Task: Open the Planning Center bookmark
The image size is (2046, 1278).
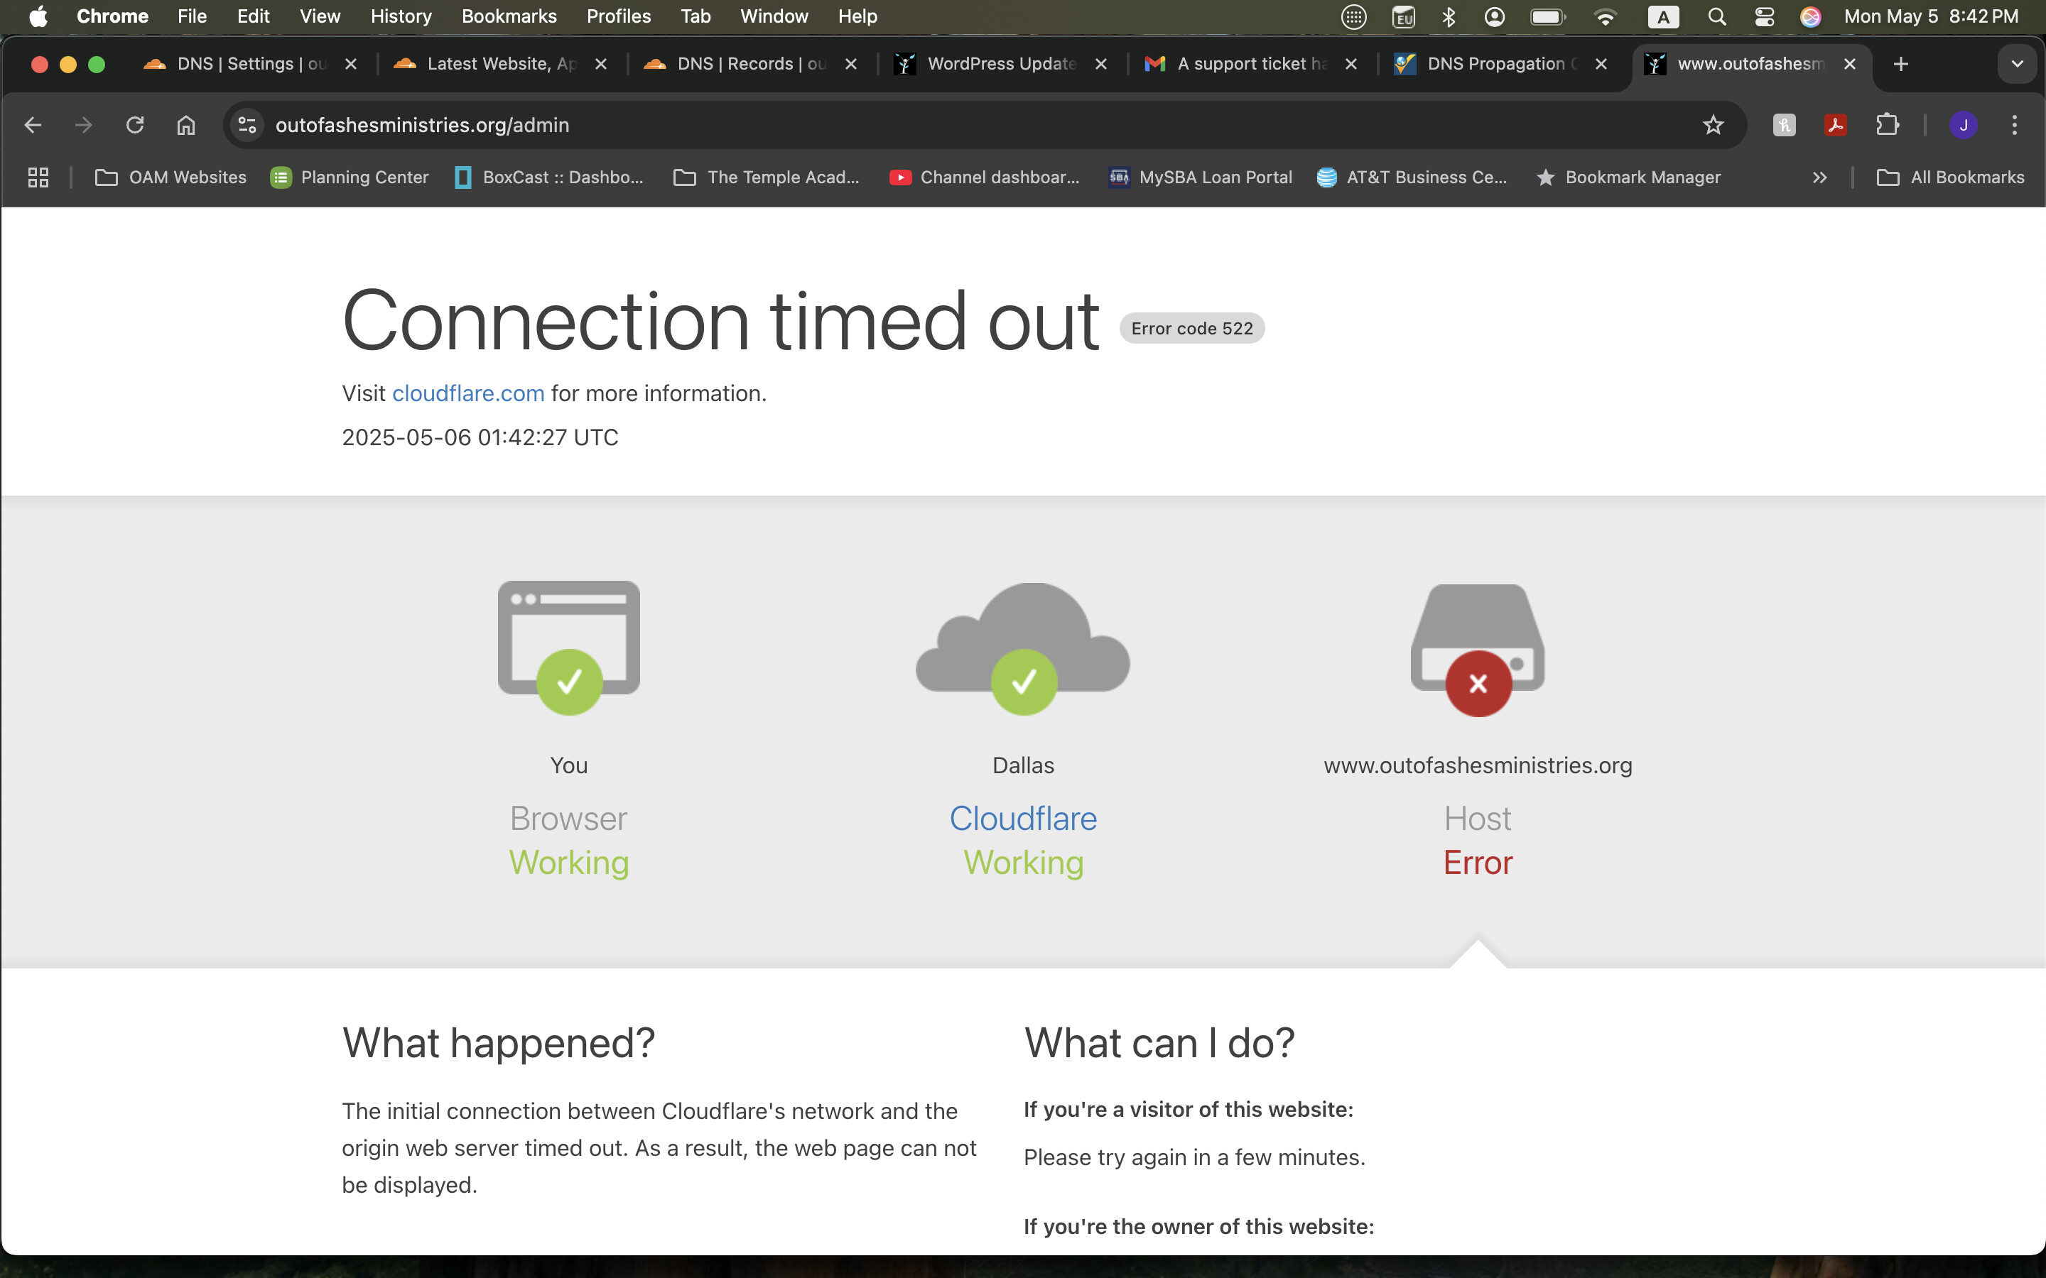Action: tap(350, 177)
